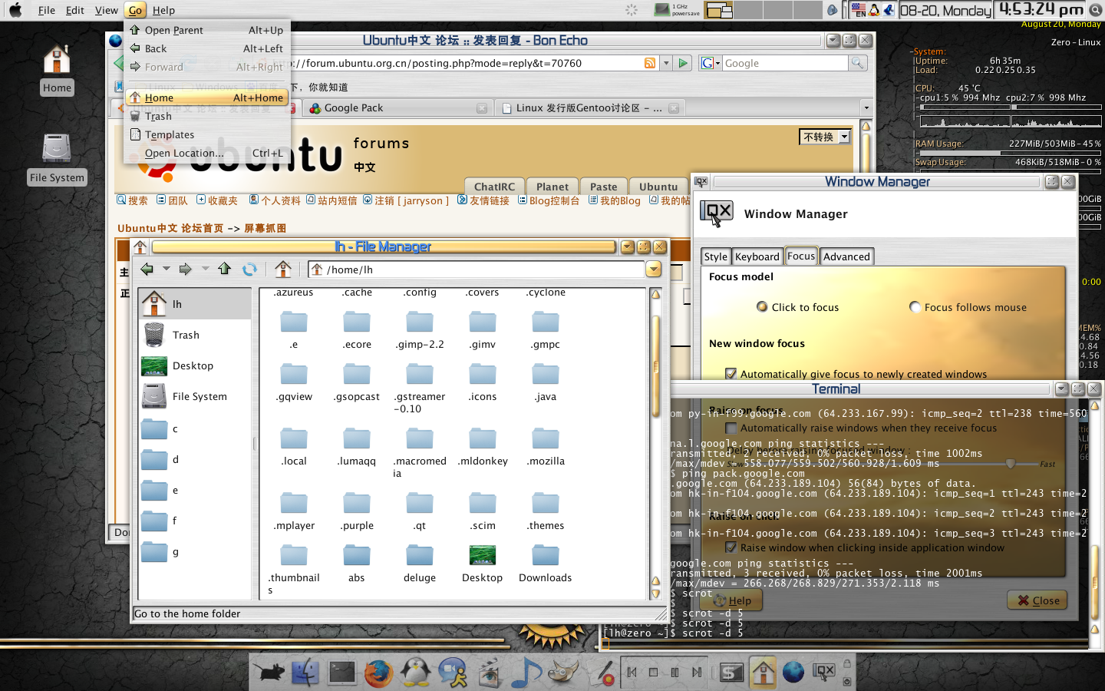Open the Terminal window title menu arrow
This screenshot has width=1105, height=691.
pyautogui.click(x=1061, y=389)
